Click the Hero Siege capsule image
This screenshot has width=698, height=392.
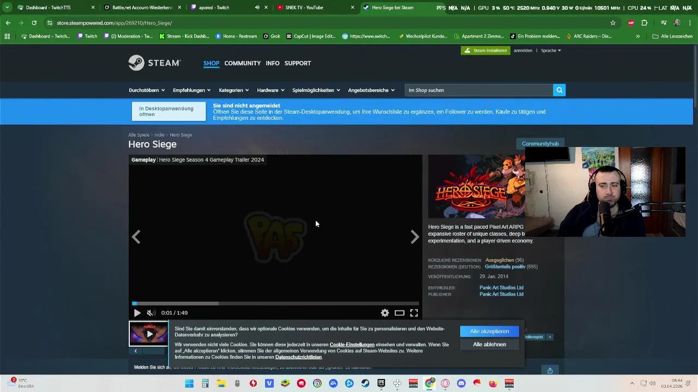[x=477, y=186]
